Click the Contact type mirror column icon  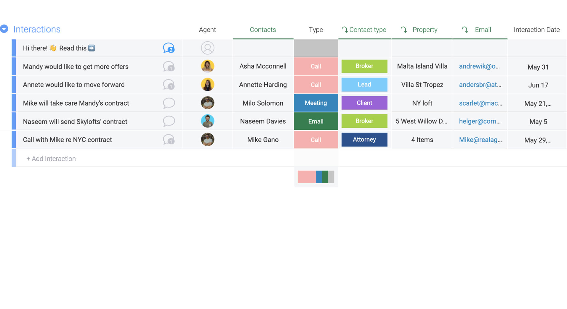344,30
